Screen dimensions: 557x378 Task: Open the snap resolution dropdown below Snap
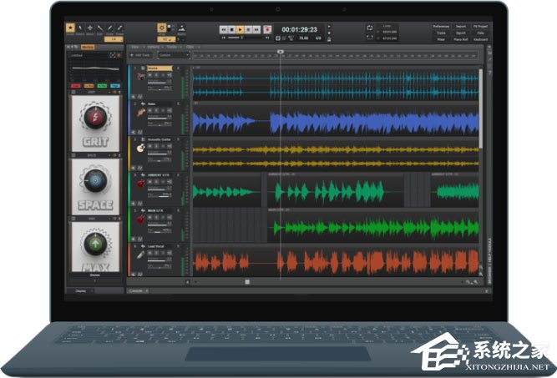pyautogui.click(x=166, y=39)
